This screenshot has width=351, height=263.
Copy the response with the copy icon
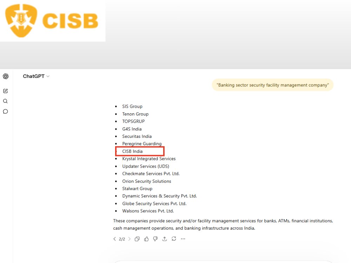[x=137, y=239]
